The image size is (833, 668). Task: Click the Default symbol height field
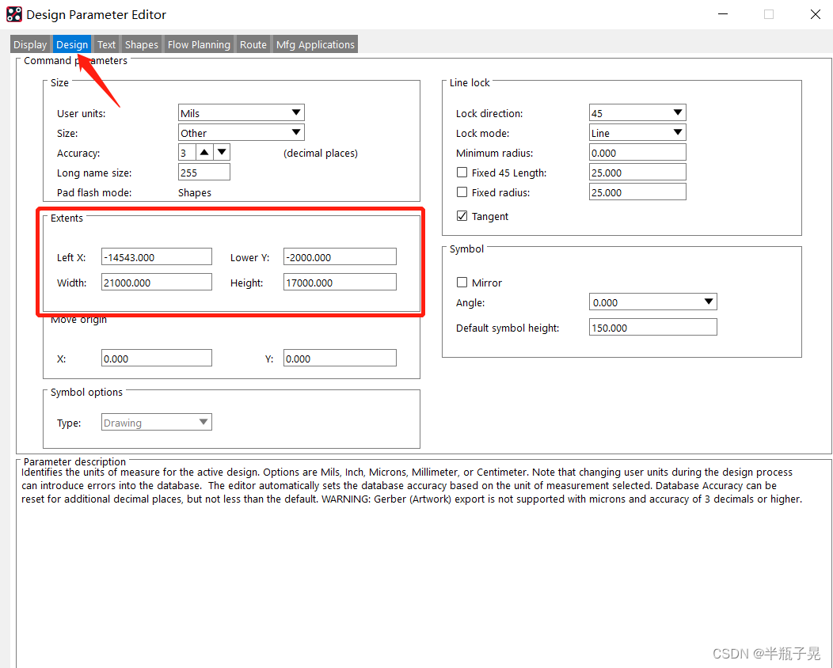click(652, 326)
